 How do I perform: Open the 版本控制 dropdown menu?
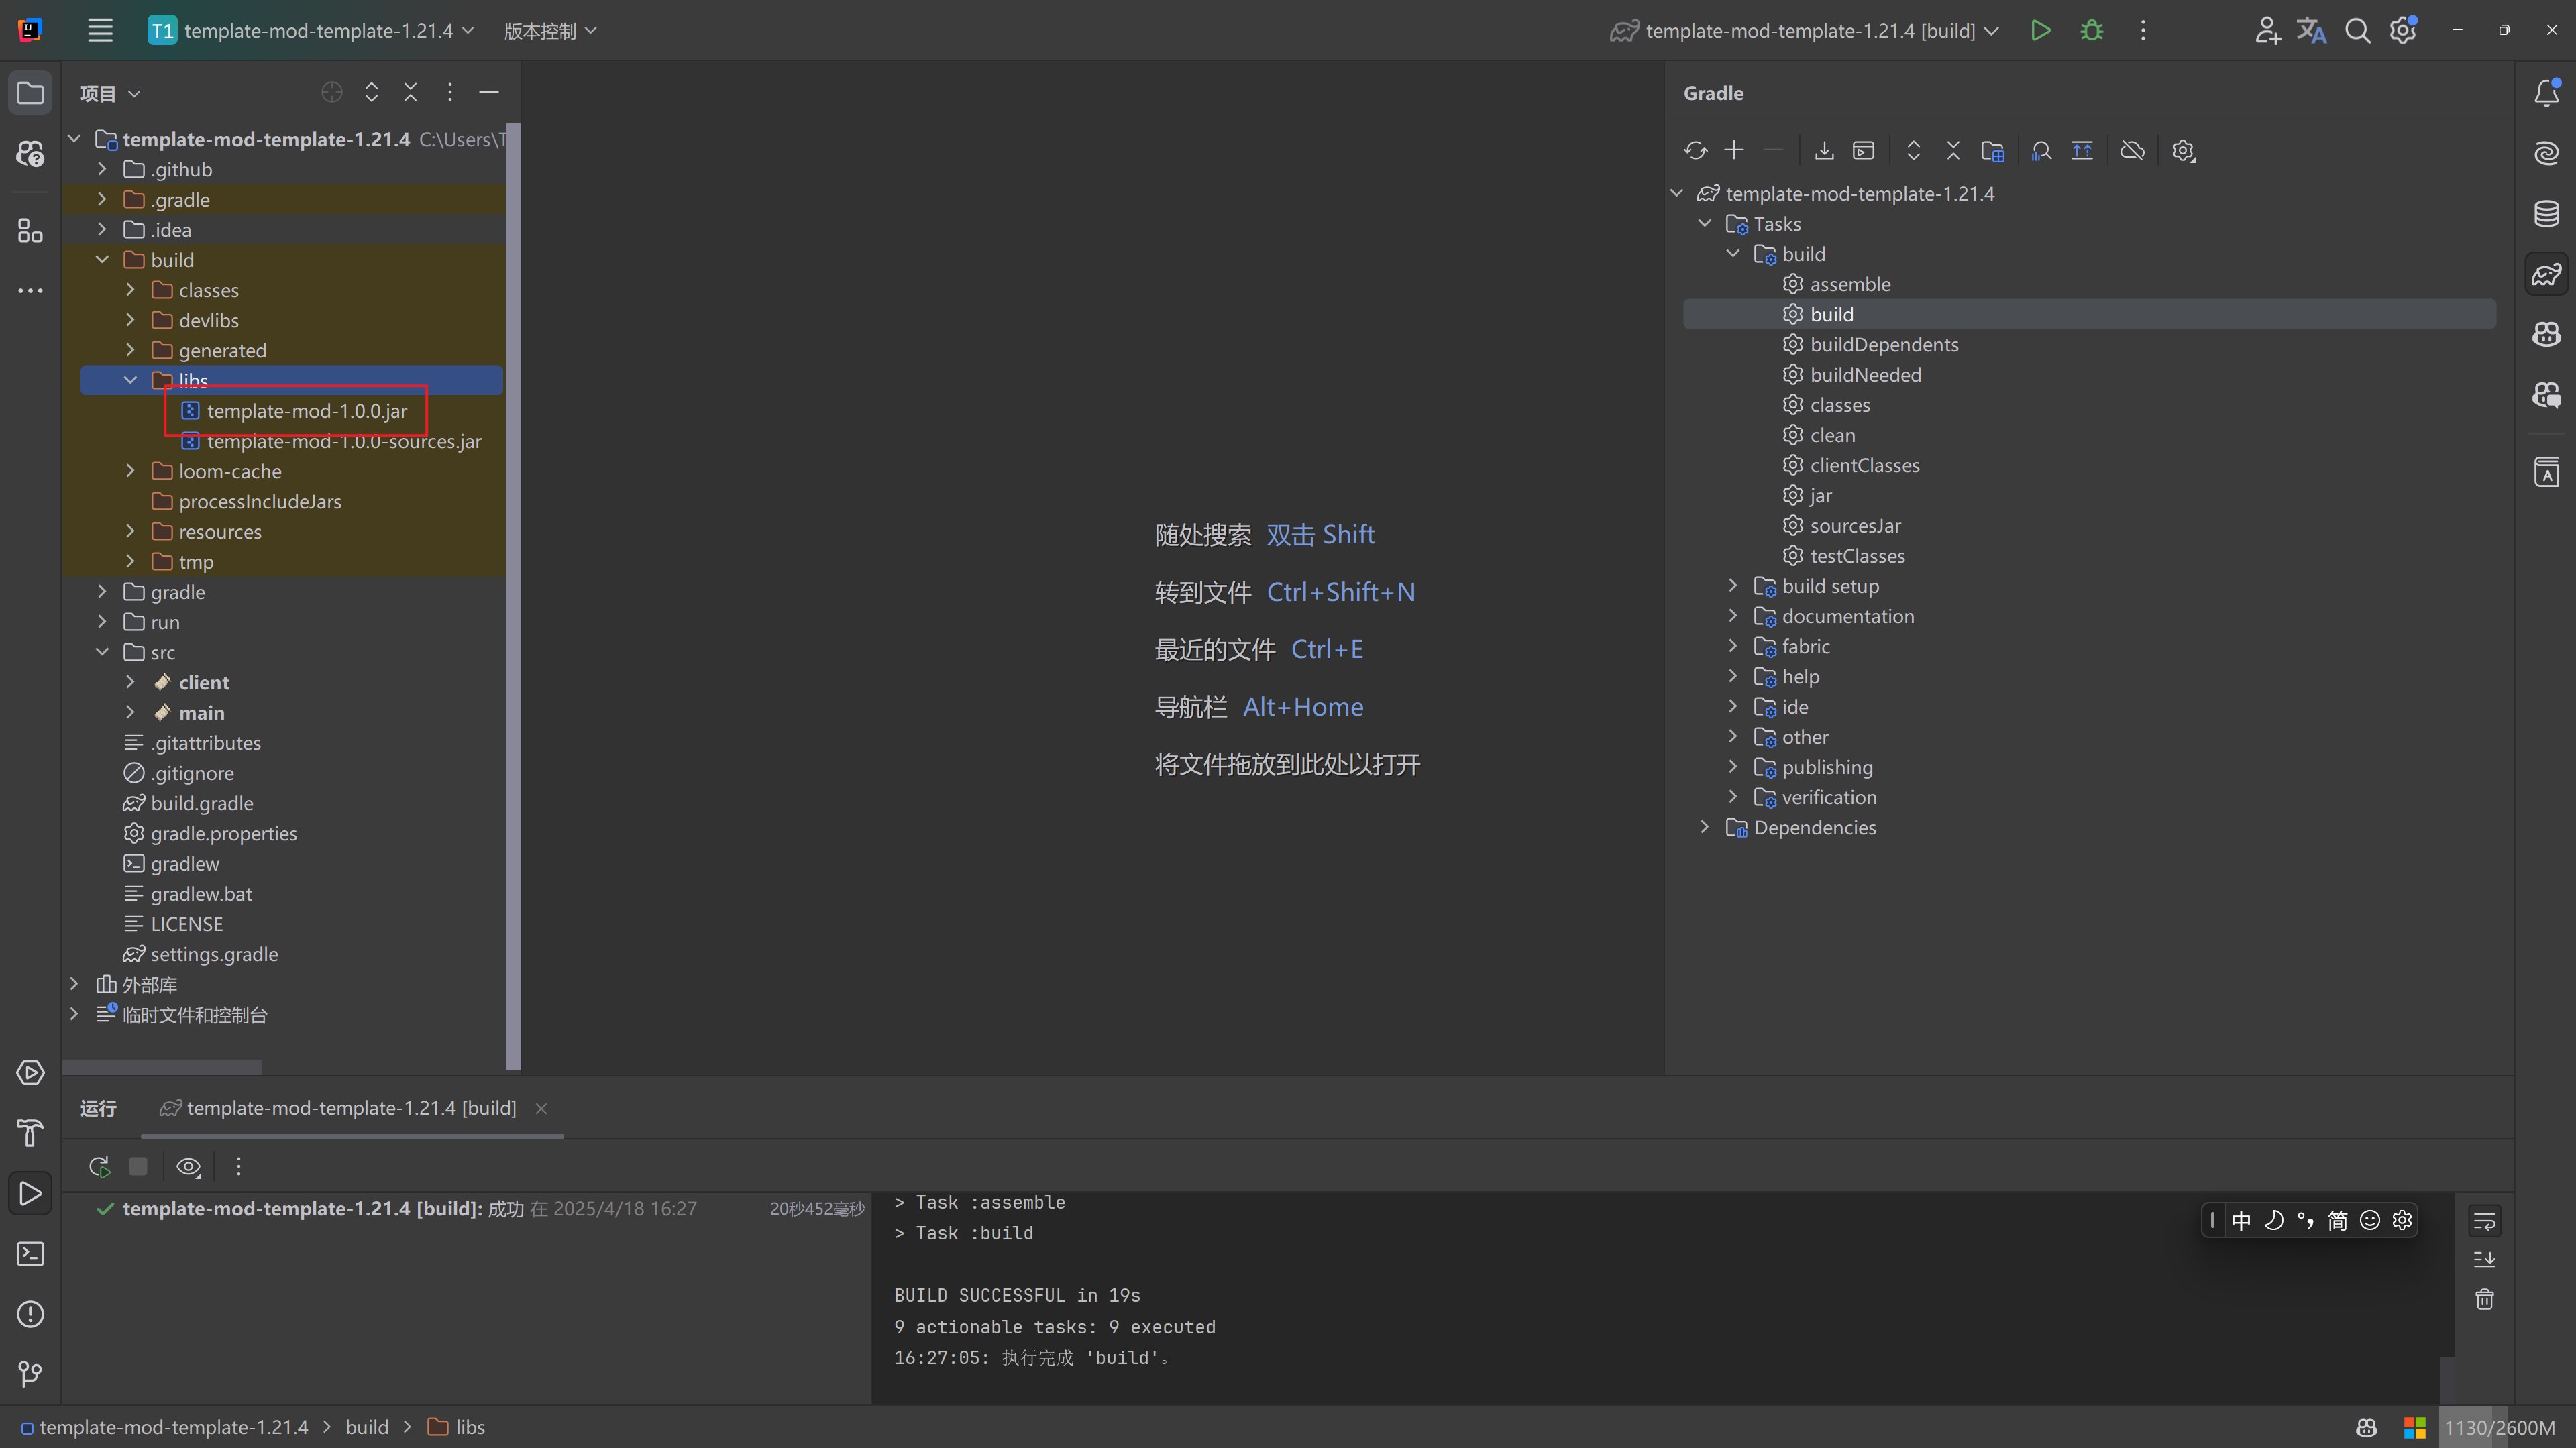click(550, 30)
